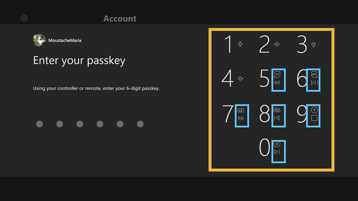Click the digit 1 on keypad
358x201 pixels.
click(228, 44)
